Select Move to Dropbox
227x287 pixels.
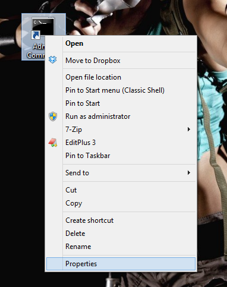click(121, 61)
